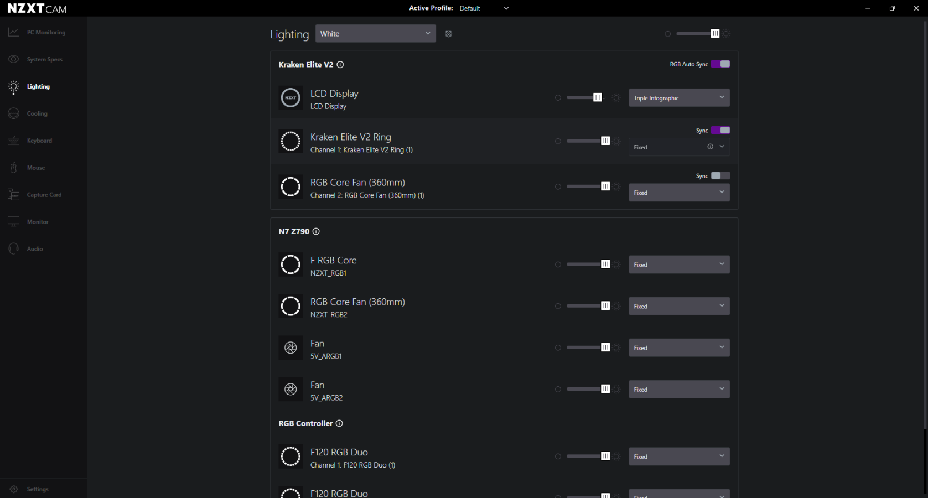Image resolution: width=928 pixels, height=498 pixels.
Task: Click the Kraken Elite V2 Ring icon
Action: point(291,142)
